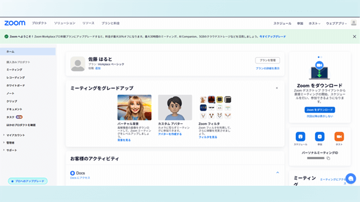Image resolution: width=360 pixels, height=202 pixels.
Task: Open アバターを作成する link
Action: pos(170,134)
